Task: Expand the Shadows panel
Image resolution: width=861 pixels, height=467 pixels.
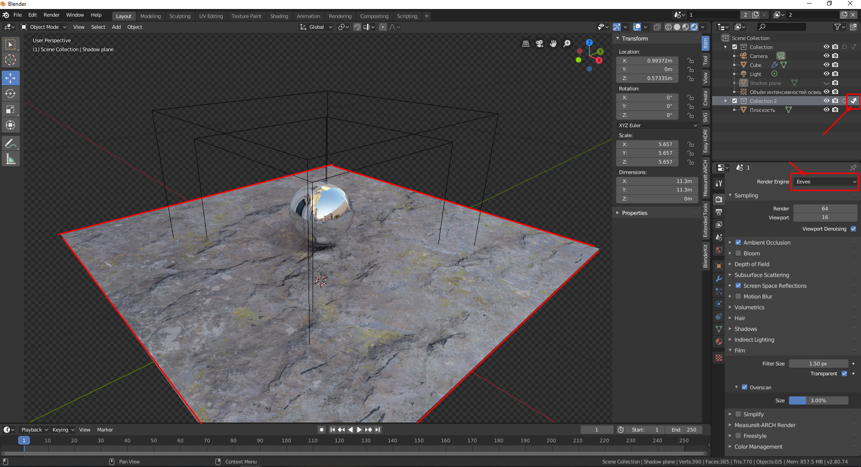Action: pos(745,329)
